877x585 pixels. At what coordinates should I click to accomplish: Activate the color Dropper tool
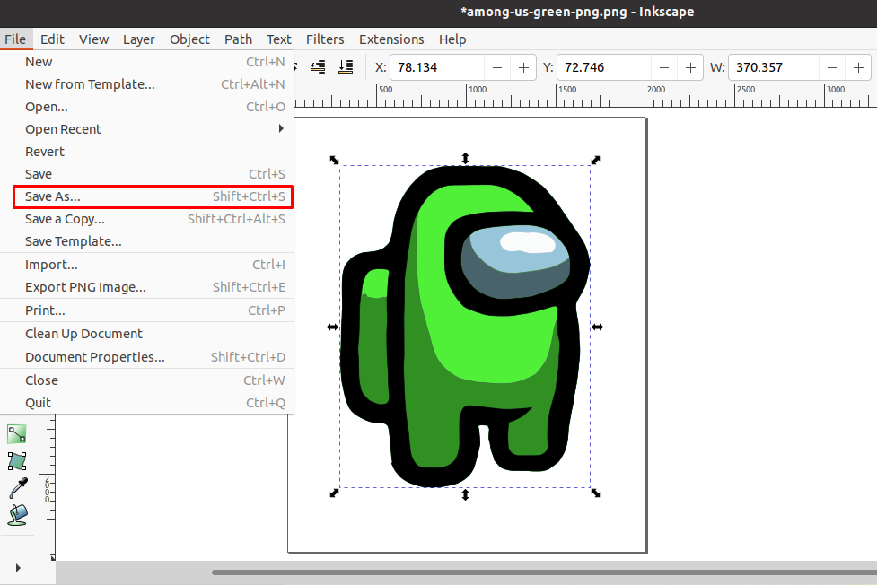16,488
